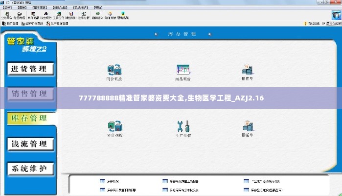Click the 业务录入 toolbar icon
The width and height of the screenshot is (342, 196).
tap(7, 15)
